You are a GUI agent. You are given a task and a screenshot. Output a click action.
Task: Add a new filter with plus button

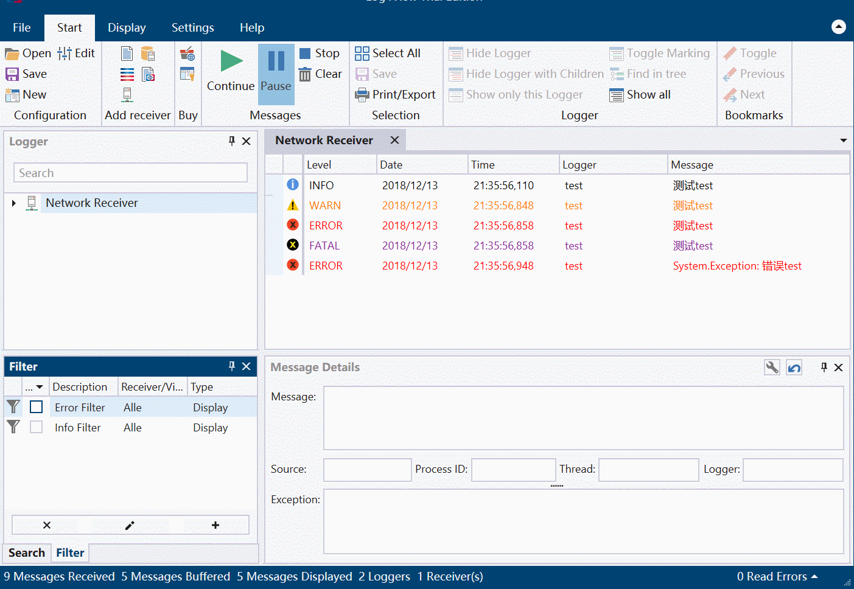click(x=215, y=525)
